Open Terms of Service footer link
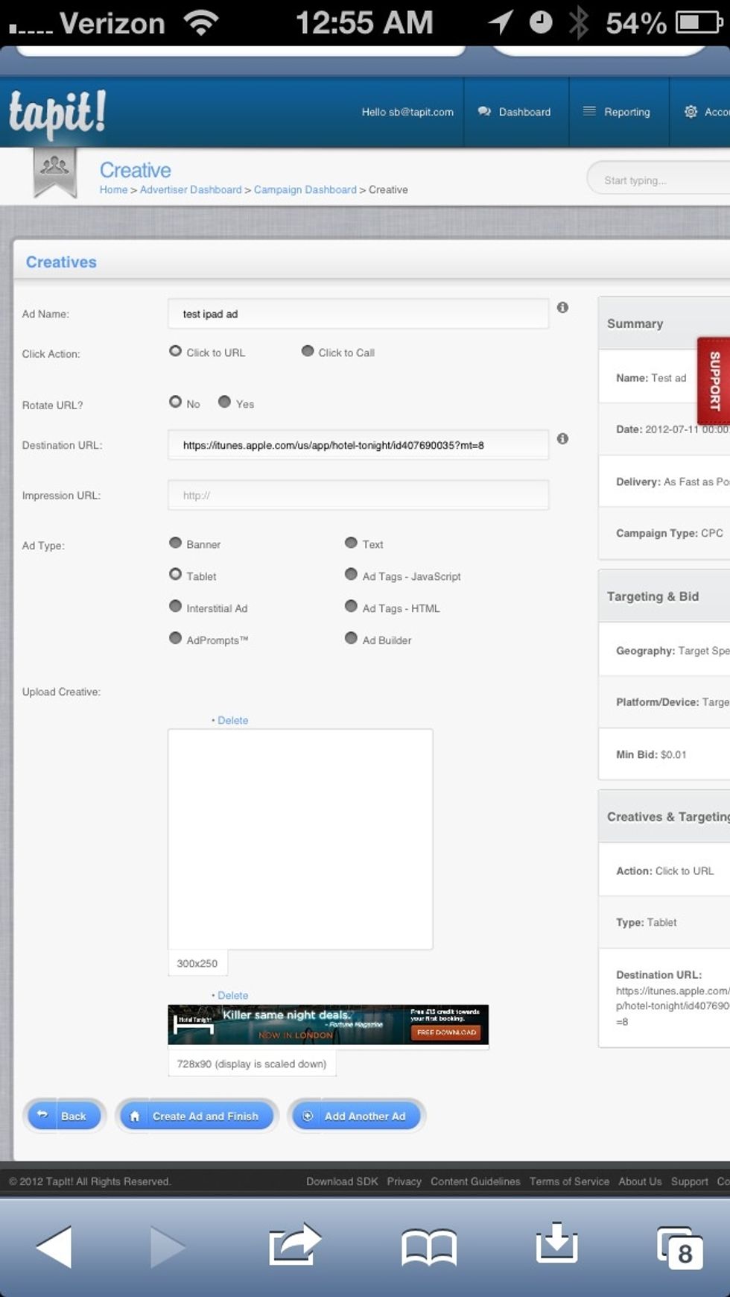 pyautogui.click(x=569, y=1181)
